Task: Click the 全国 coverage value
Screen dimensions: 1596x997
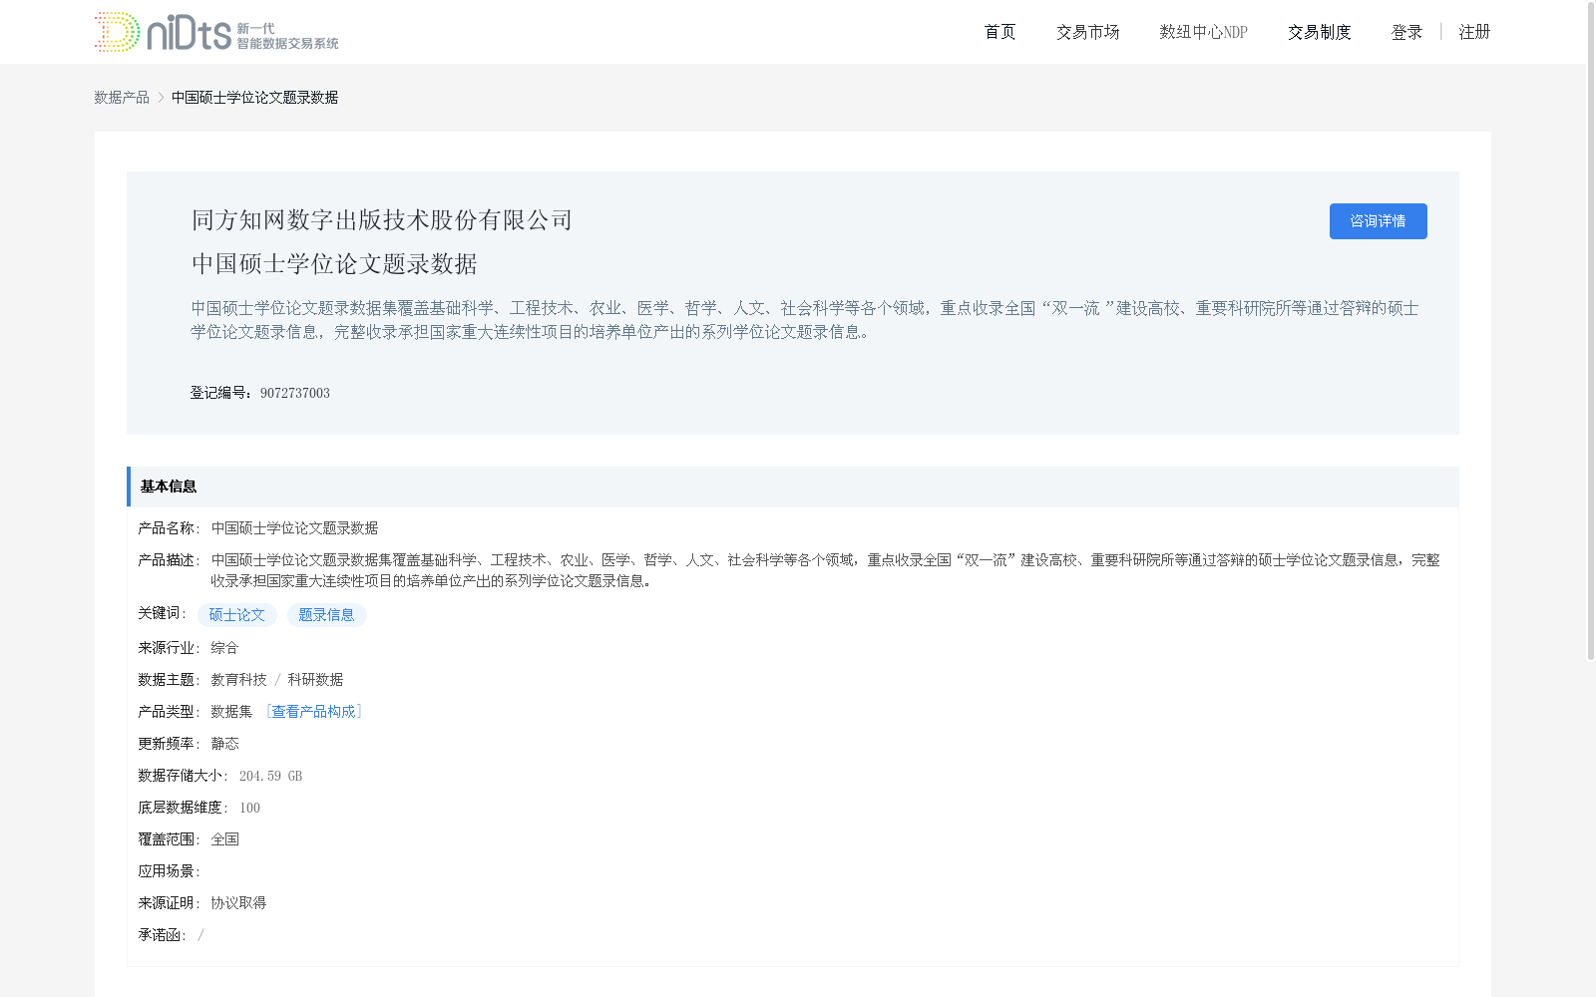Action: click(224, 839)
